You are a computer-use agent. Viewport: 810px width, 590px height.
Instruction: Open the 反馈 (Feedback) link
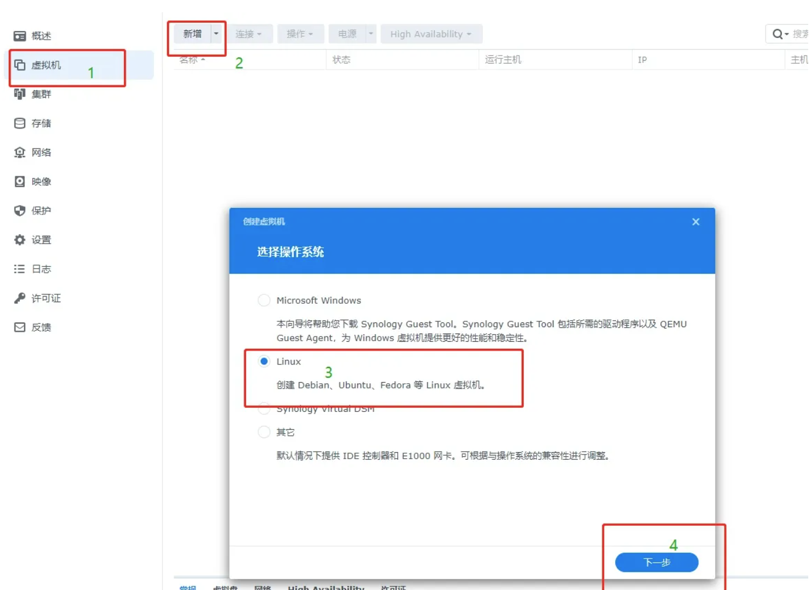[40, 327]
